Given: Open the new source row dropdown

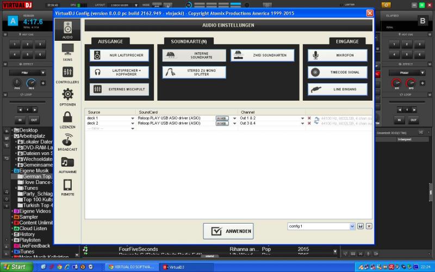Looking at the screenshot, I should [133, 128].
